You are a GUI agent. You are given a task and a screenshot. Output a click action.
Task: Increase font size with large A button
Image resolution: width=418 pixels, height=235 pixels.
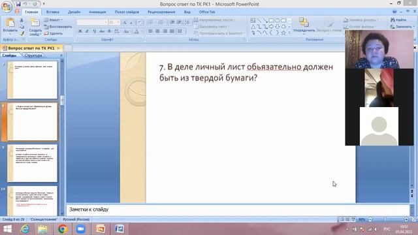pos(125,23)
